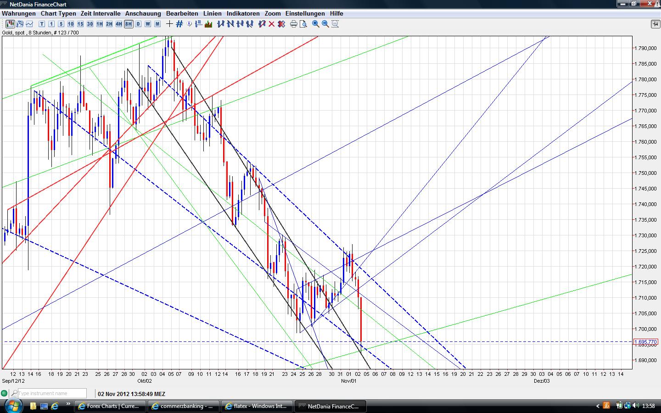Switch to the monthly M interval
Screen dimensions: 661x413
click(157, 24)
